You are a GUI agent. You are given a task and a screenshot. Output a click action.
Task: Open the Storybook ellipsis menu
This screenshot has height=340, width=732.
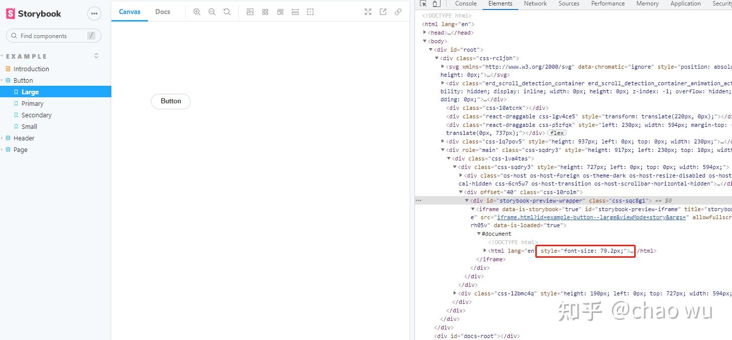pyautogui.click(x=94, y=14)
